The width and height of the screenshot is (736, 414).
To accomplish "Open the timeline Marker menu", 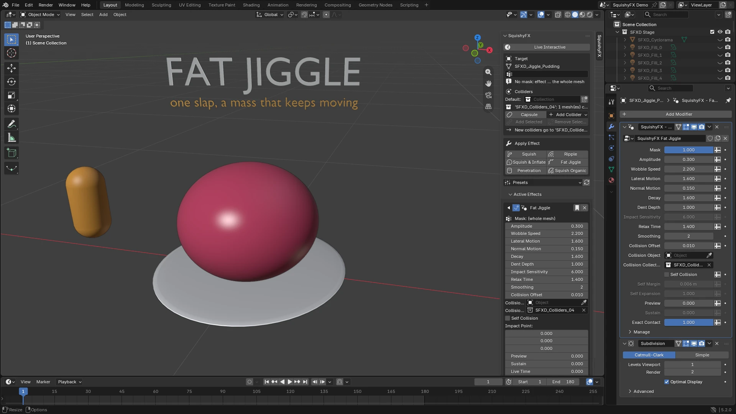I will coord(43,382).
